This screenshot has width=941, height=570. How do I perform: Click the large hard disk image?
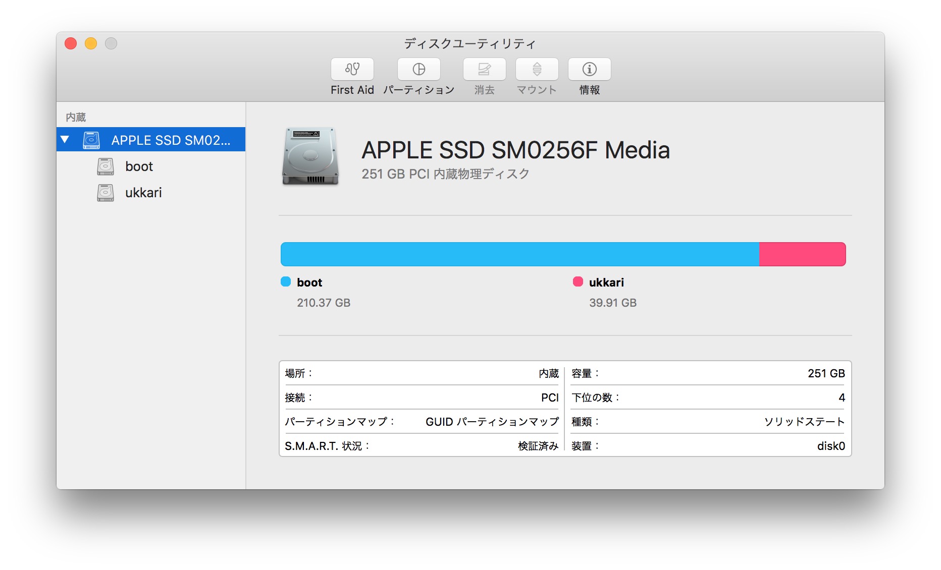(x=310, y=156)
